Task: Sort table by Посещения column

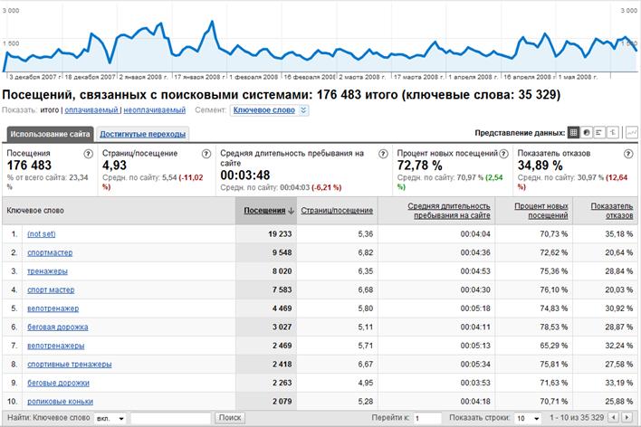Action: [x=265, y=210]
